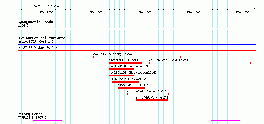Screen dimensions: 264x124
Task: Click the magenta TFAP2E gene line
Action: click(x=136, y=120)
